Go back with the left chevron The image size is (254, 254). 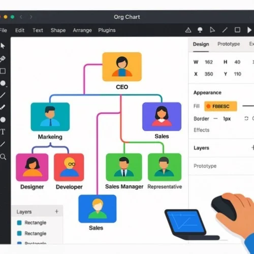coord(21,17)
